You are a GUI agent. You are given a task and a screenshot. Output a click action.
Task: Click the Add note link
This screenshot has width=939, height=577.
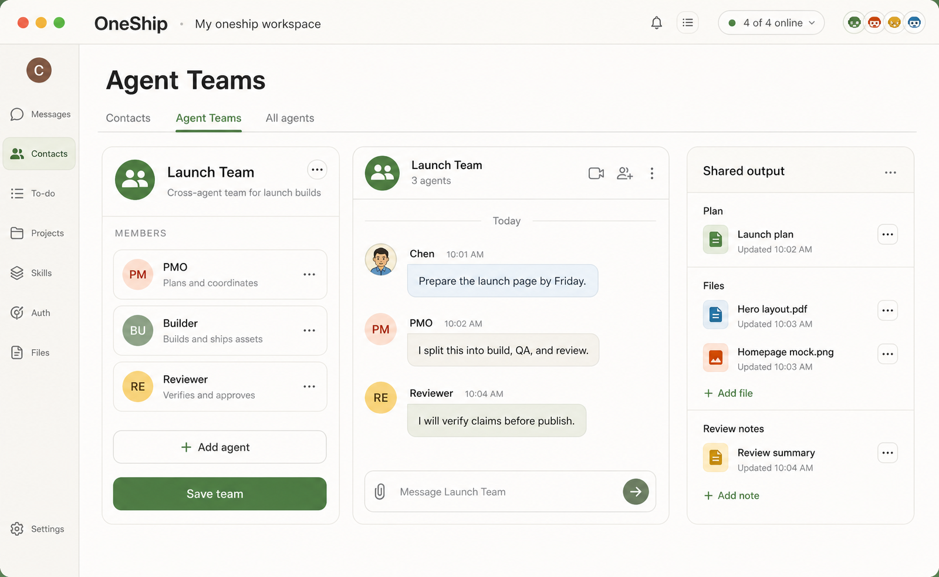731,495
